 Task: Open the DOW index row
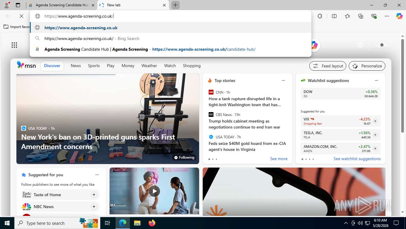pos(340,94)
